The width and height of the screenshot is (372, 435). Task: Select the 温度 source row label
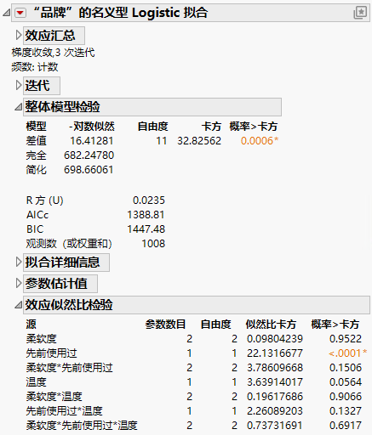36,382
